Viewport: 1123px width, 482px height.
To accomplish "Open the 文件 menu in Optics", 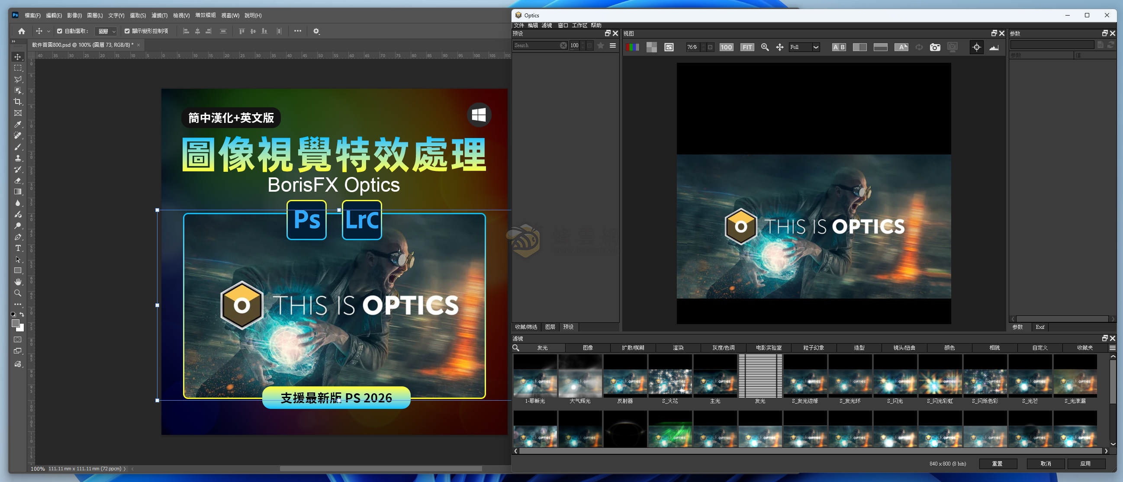I will 519,25.
